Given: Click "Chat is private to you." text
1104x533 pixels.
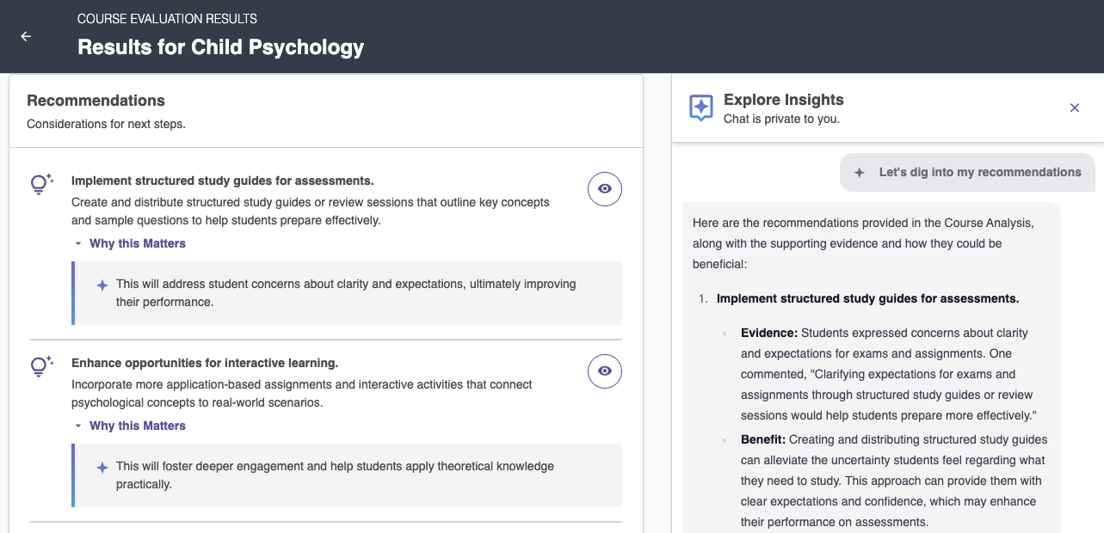Looking at the screenshot, I should tap(781, 119).
